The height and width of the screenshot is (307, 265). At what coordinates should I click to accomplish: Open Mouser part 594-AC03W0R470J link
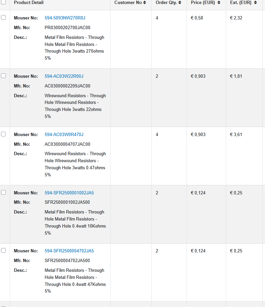[64, 134]
